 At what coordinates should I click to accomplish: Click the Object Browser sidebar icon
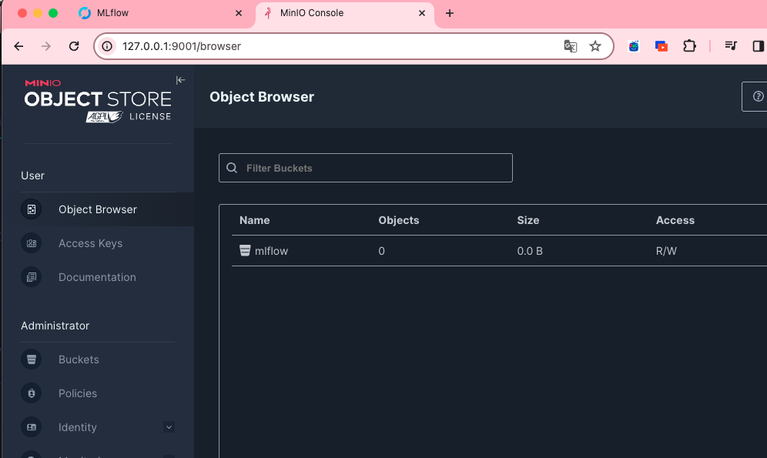tap(32, 209)
